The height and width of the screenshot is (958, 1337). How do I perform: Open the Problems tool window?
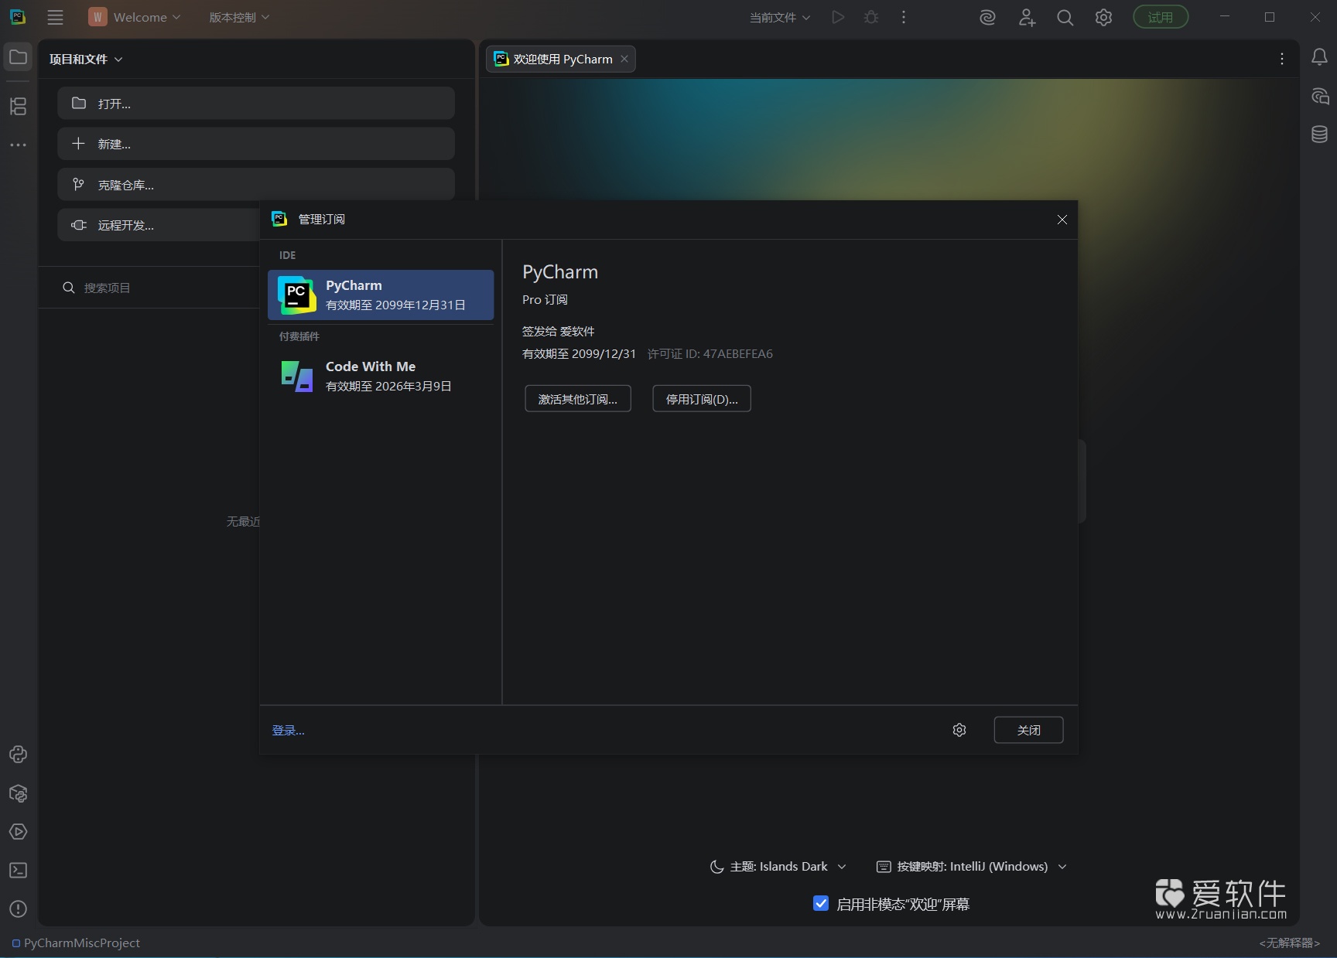click(x=18, y=910)
